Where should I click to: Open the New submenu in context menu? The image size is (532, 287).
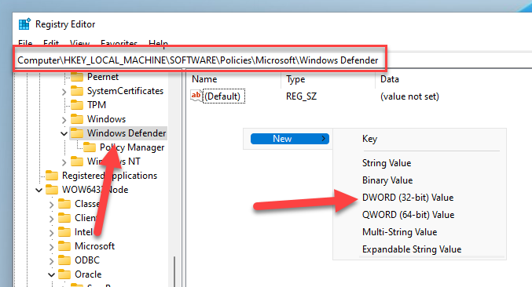pos(290,139)
